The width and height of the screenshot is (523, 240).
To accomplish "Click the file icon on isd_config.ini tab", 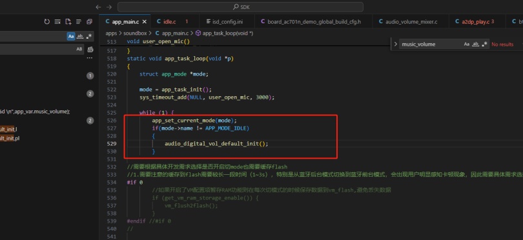I will (x=208, y=22).
